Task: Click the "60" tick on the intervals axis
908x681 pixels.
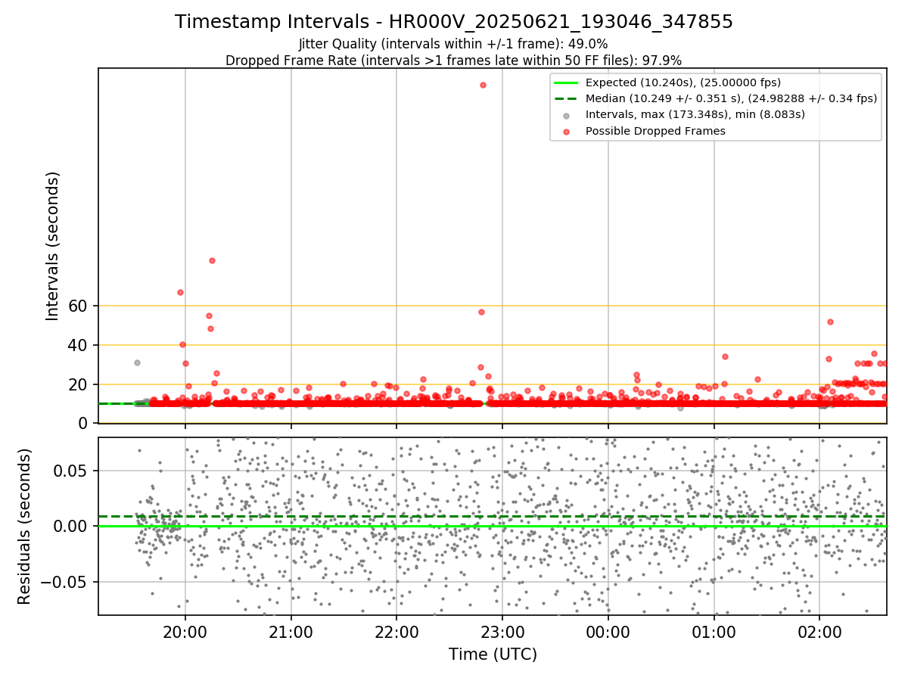Action: point(79,306)
